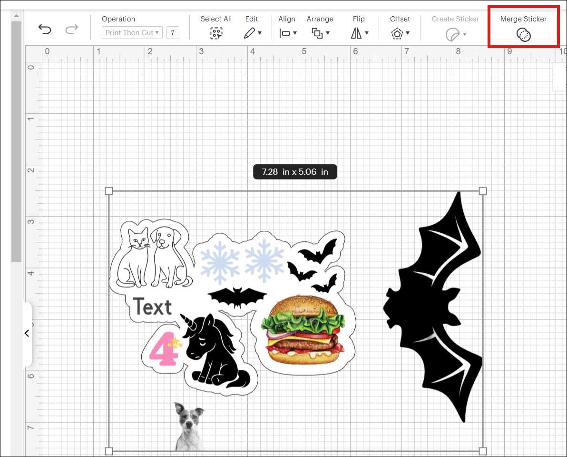Click the Edit pencil icon
The image size is (567, 457).
[x=249, y=32]
